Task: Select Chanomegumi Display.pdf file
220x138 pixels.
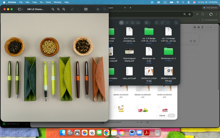Action: [129, 55]
